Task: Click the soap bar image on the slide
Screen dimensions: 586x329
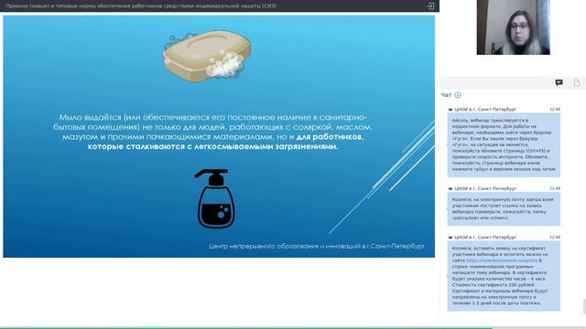Action: pyautogui.click(x=207, y=56)
